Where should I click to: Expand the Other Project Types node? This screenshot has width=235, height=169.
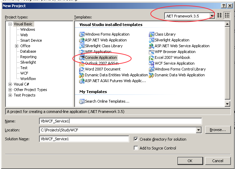click(x=10, y=90)
